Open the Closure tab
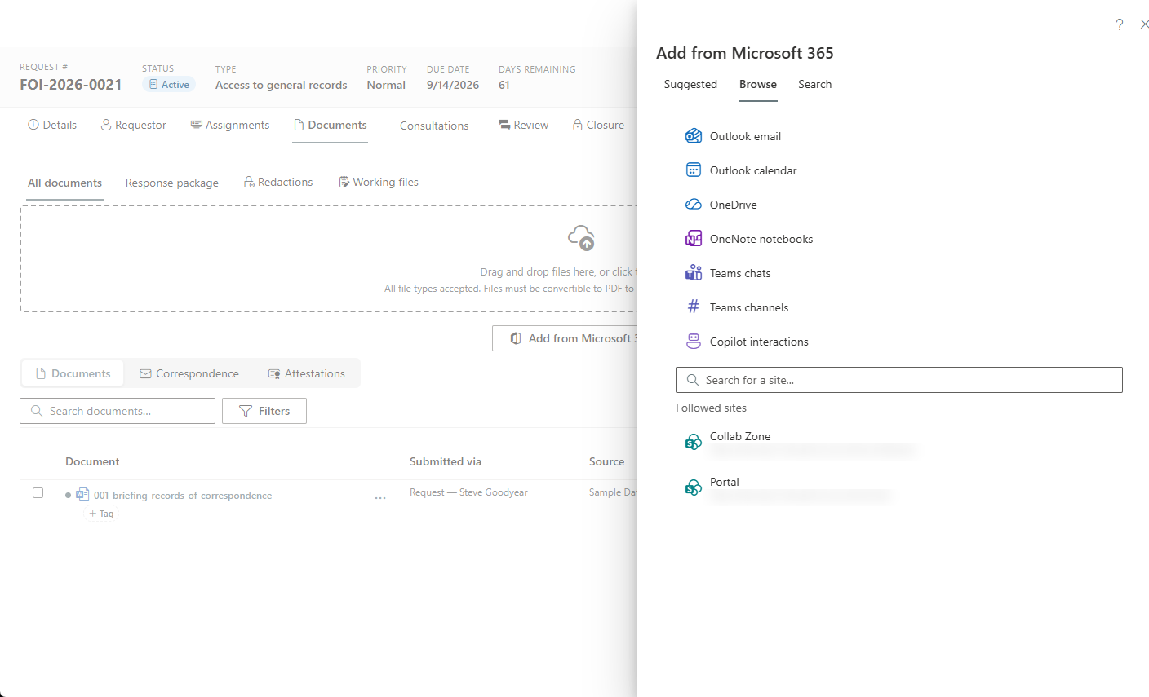 pyautogui.click(x=598, y=125)
